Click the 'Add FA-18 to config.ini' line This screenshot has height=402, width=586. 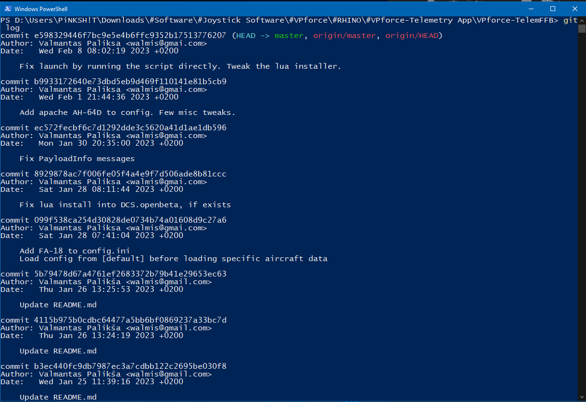point(75,251)
